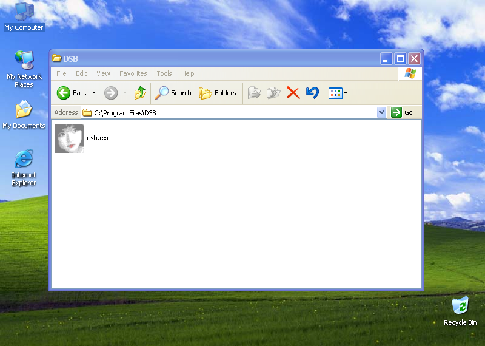Image resolution: width=485 pixels, height=346 pixels.
Task: Open the Help menu
Action: coord(188,73)
